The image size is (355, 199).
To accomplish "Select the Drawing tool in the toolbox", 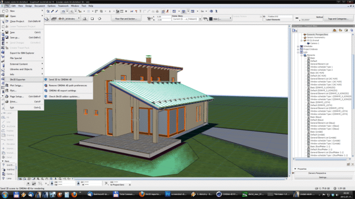I will pos(8,135).
